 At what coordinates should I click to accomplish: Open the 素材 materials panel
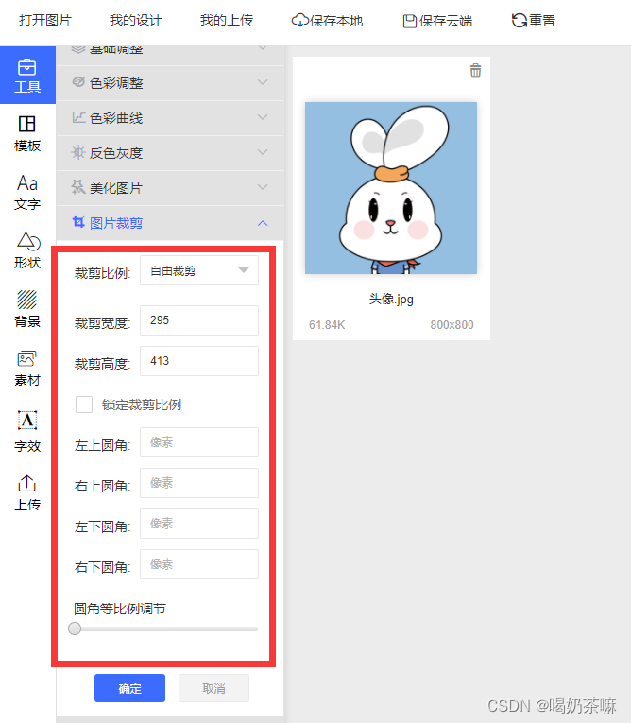point(27,368)
